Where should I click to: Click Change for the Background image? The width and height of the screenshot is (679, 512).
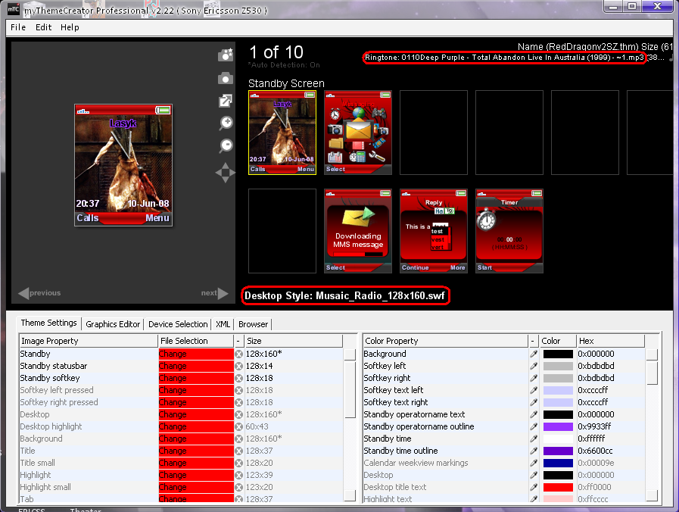[196, 439]
